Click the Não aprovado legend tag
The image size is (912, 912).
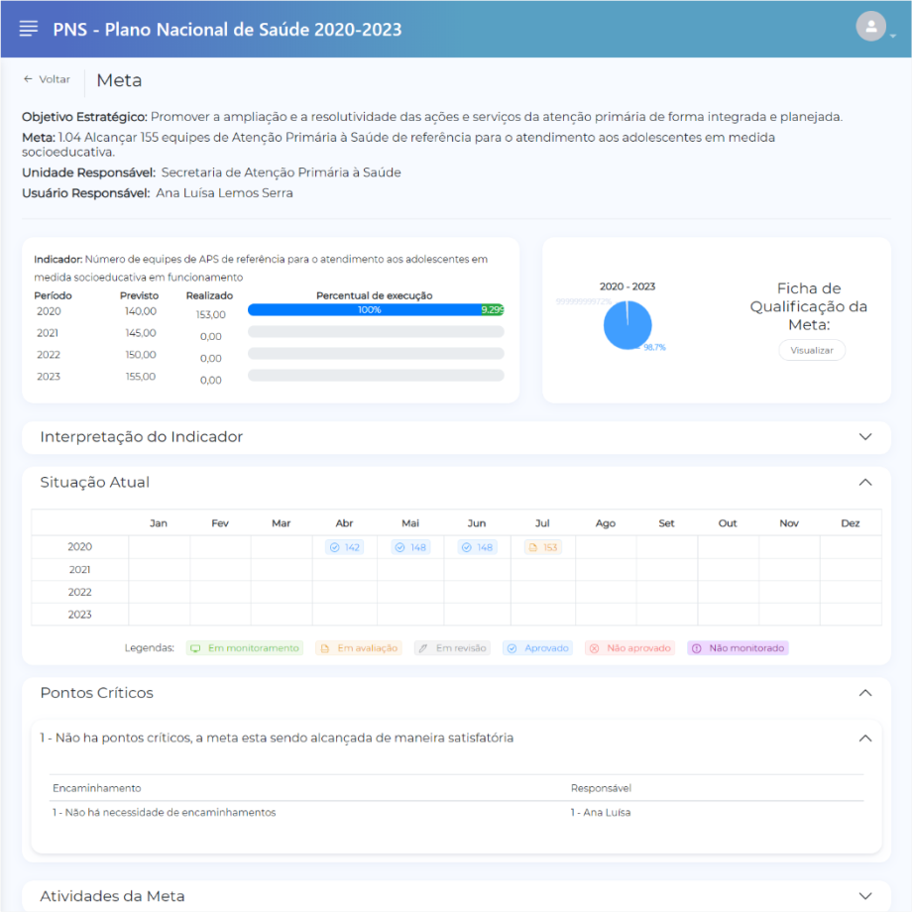pos(629,648)
